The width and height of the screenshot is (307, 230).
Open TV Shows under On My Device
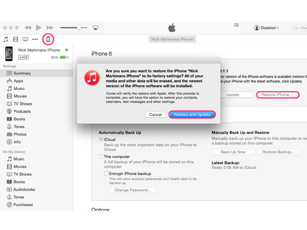tap(36, 174)
